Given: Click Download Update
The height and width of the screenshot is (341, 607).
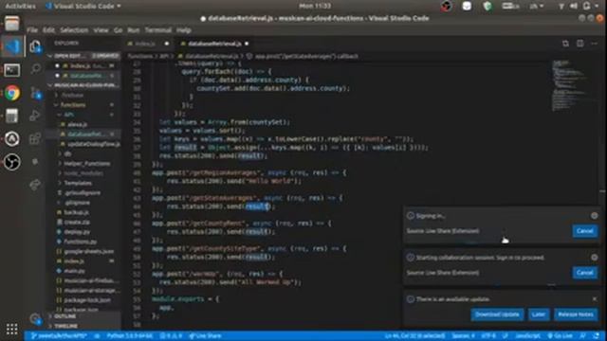Looking at the screenshot, I should coord(497,314).
